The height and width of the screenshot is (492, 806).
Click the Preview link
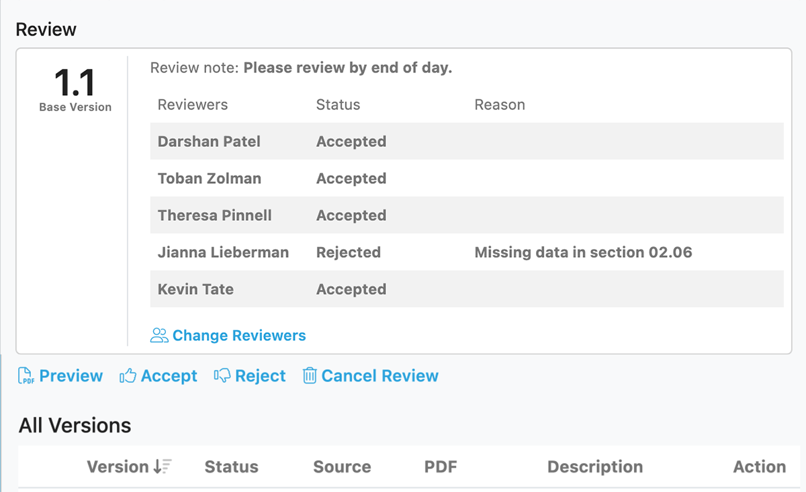click(x=71, y=375)
